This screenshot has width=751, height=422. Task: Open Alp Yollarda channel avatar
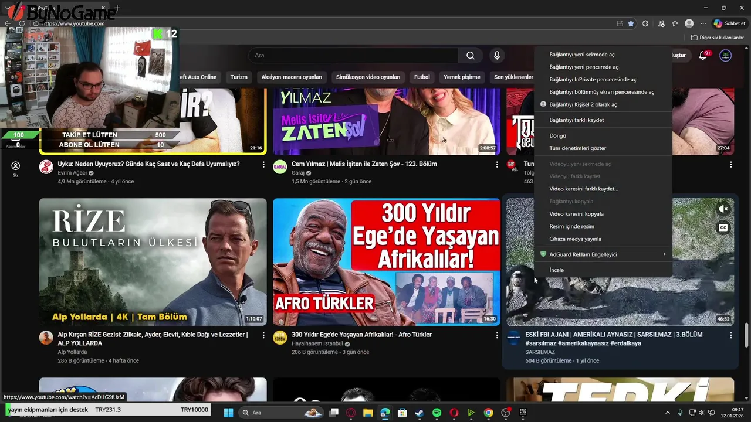pyautogui.click(x=46, y=337)
